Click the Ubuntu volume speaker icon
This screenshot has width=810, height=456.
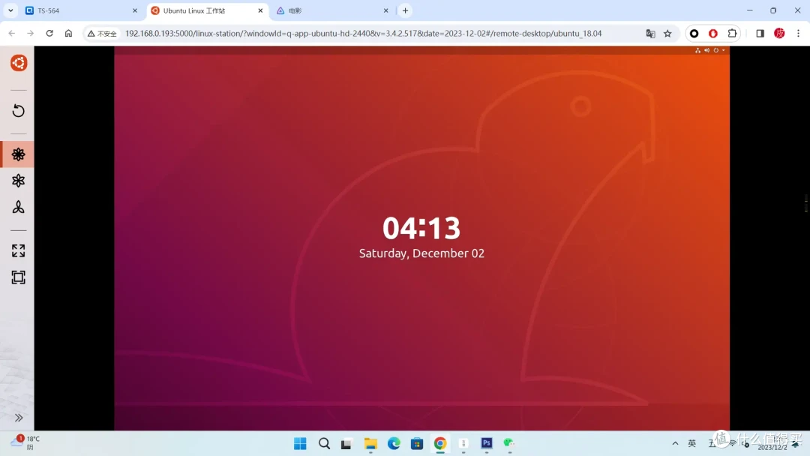click(x=706, y=50)
